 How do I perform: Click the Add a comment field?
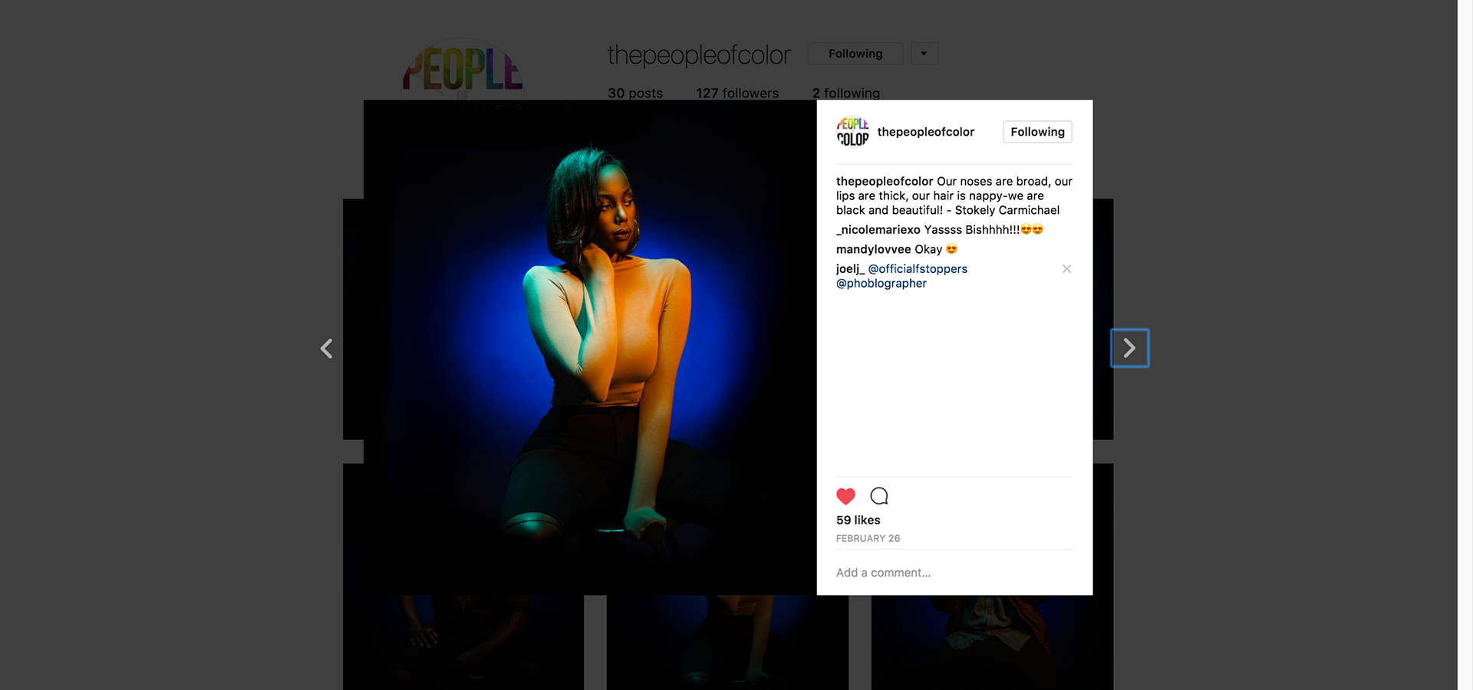coord(954,573)
